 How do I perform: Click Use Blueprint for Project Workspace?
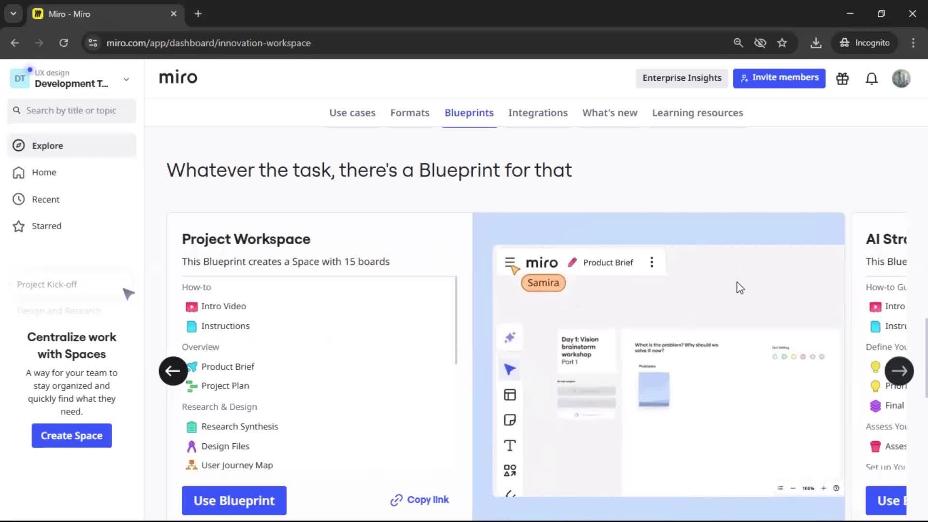tap(234, 500)
